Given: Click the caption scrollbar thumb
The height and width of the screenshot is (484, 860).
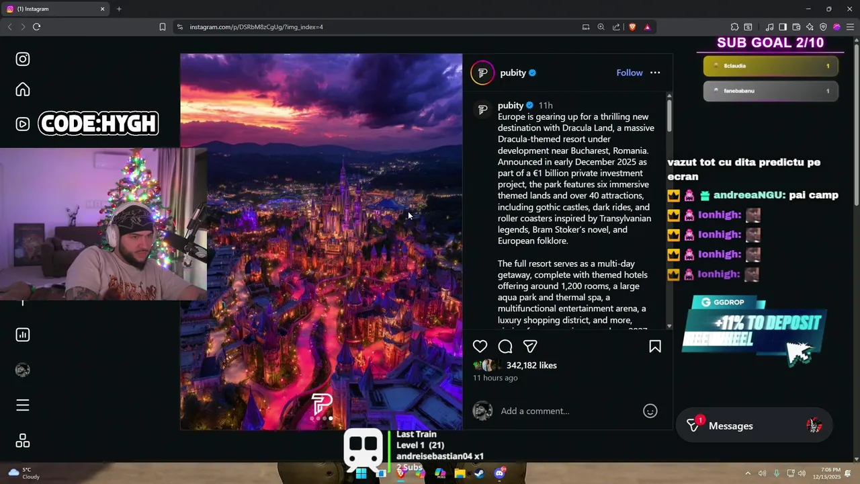Looking at the screenshot, I should coord(669,116).
